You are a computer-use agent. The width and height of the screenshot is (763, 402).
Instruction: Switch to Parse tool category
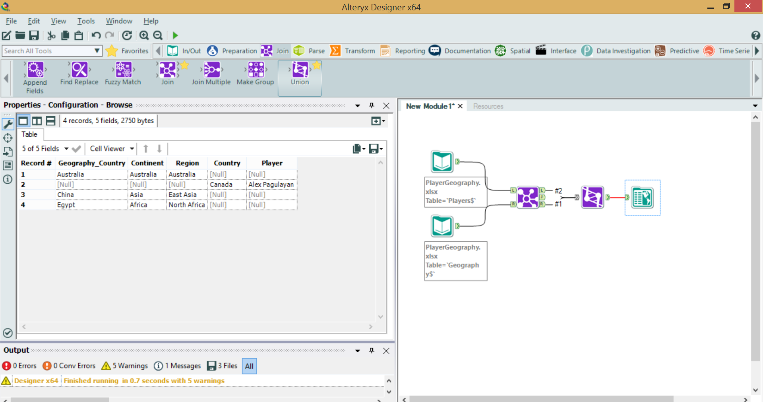[x=309, y=51]
